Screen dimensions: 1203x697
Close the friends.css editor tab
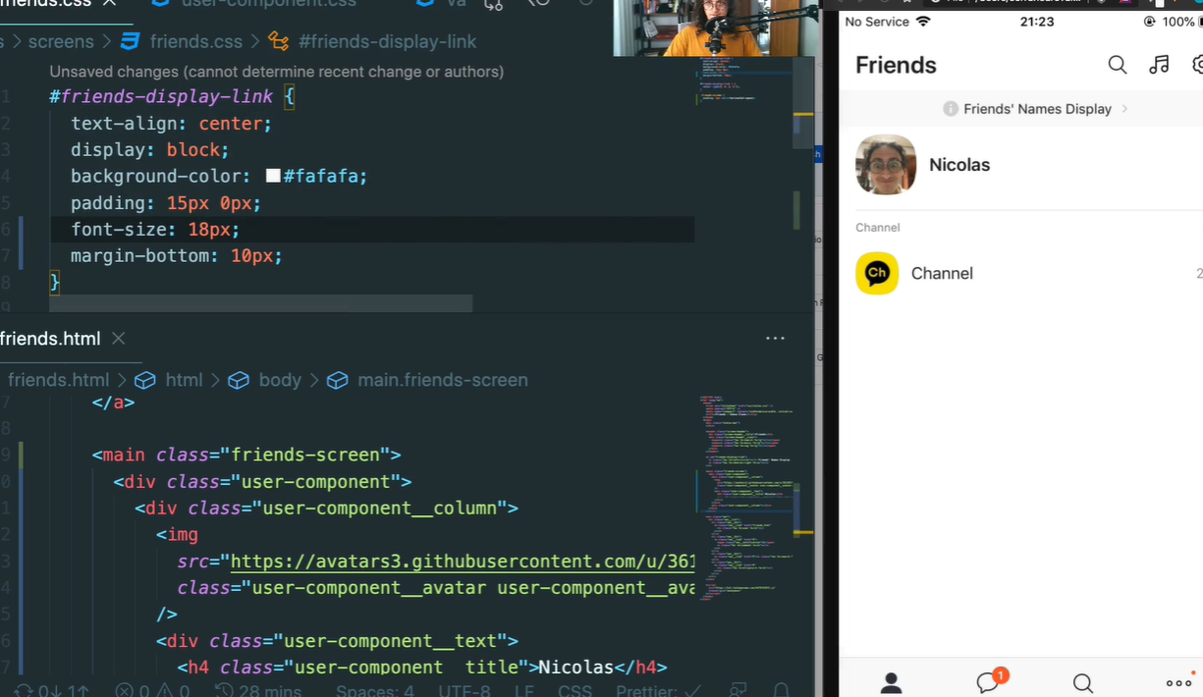coord(110,4)
